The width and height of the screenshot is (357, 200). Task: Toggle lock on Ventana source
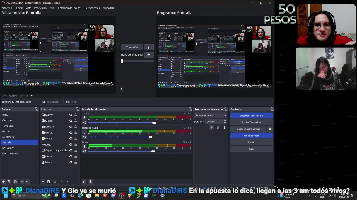(x=76, y=156)
